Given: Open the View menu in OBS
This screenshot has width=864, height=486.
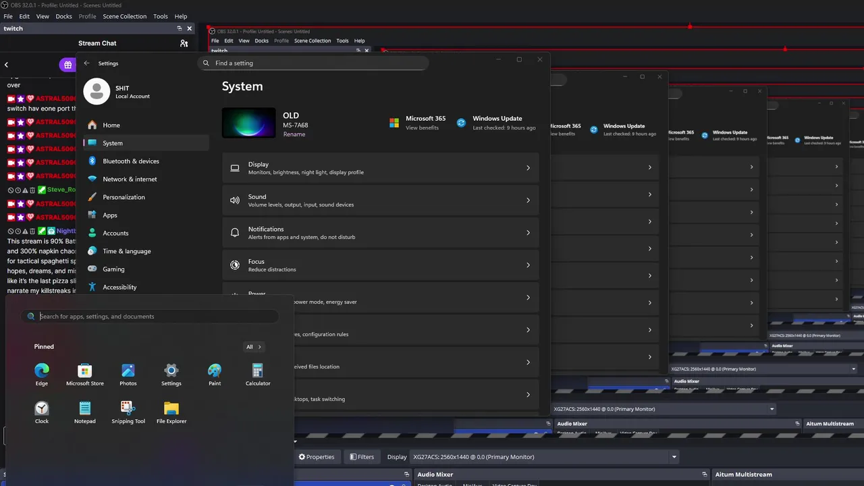Looking at the screenshot, I should 43,16.
